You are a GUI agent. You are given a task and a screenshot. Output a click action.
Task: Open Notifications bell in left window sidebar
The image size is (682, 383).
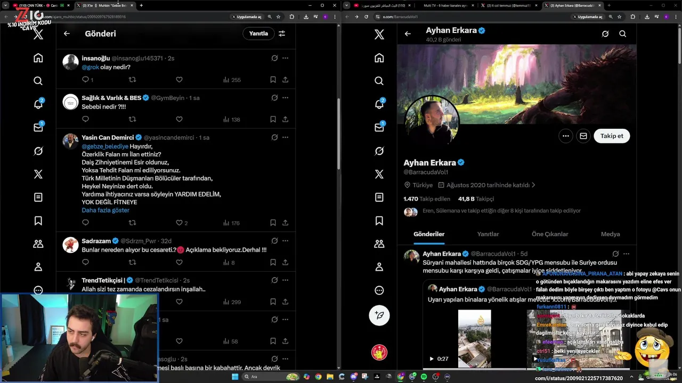coord(38,104)
